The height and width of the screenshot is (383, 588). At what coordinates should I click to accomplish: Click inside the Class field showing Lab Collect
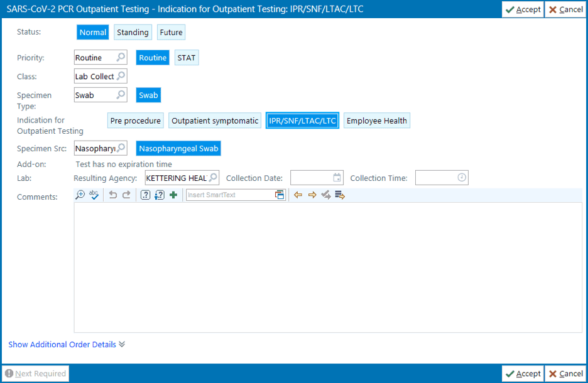(94, 76)
